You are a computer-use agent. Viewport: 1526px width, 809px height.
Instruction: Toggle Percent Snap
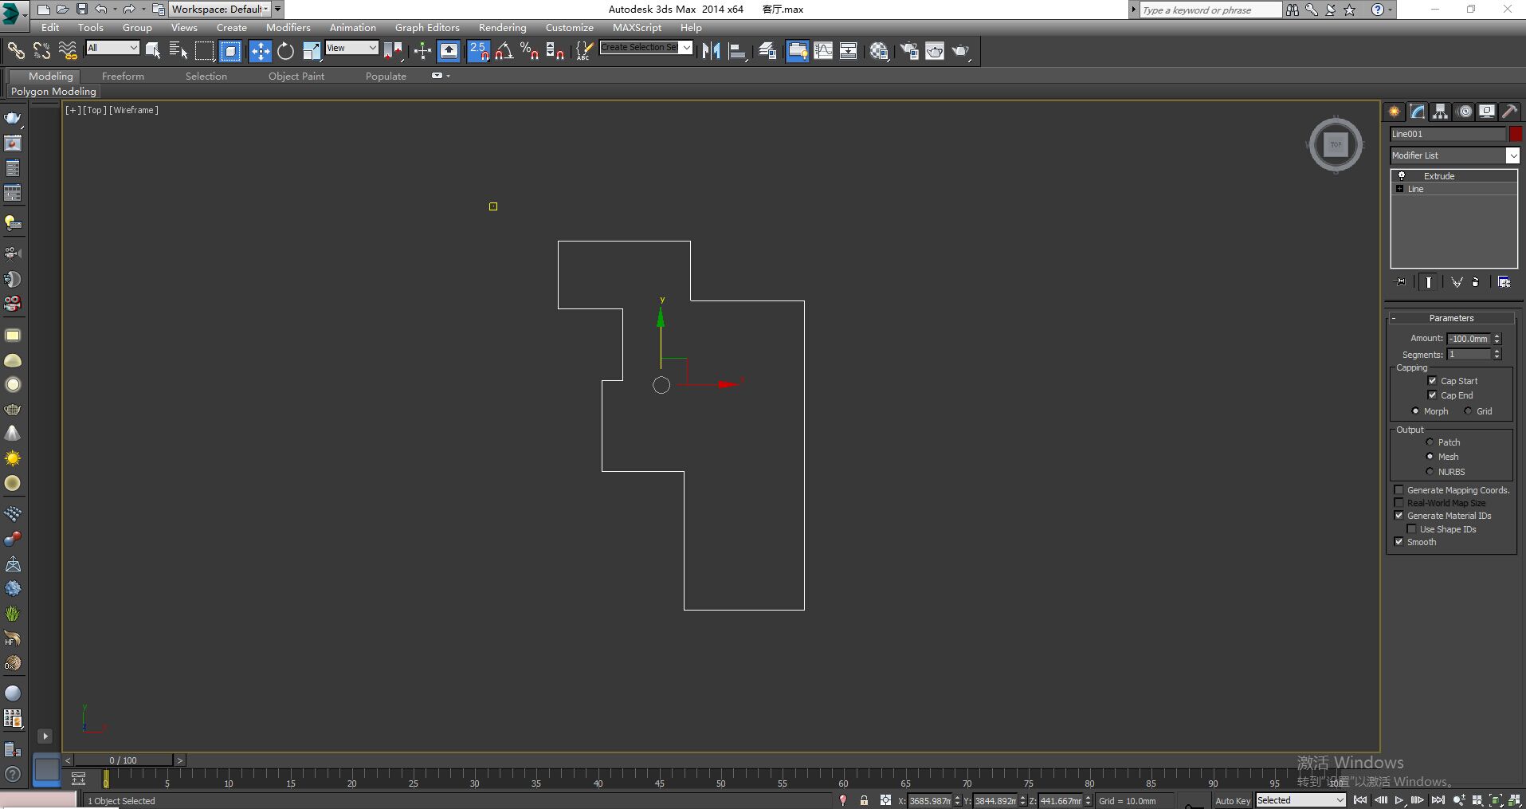coord(529,51)
